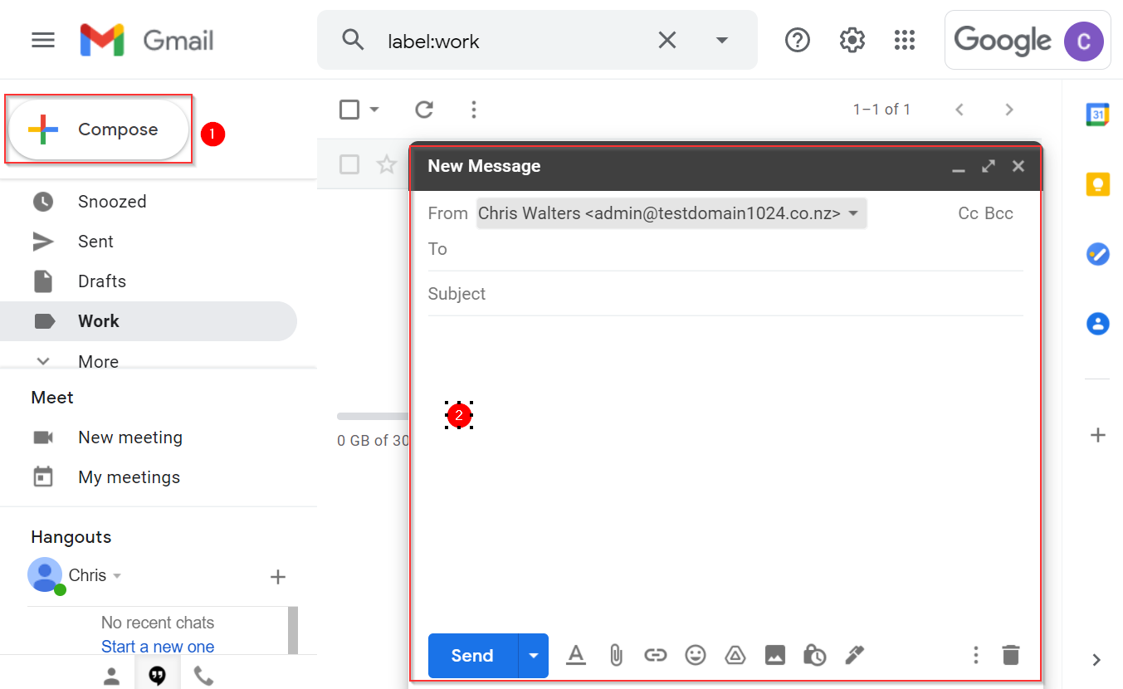
Task: Click the insert photo icon
Action: point(774,656)
